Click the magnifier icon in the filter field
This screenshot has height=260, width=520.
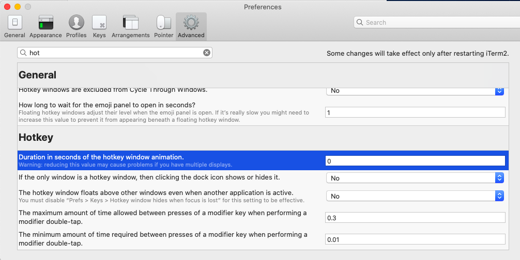click(x=24, y=53)
